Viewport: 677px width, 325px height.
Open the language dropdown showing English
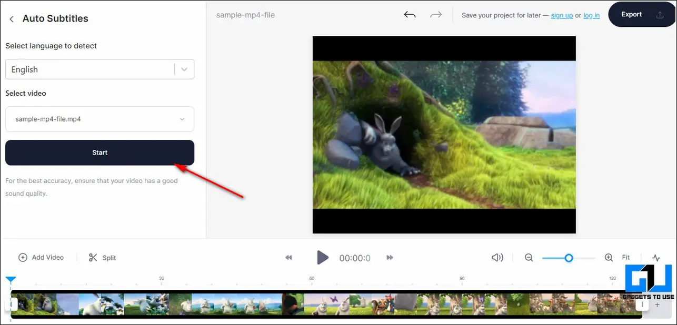pyautogui.click(x=99, y=69)
